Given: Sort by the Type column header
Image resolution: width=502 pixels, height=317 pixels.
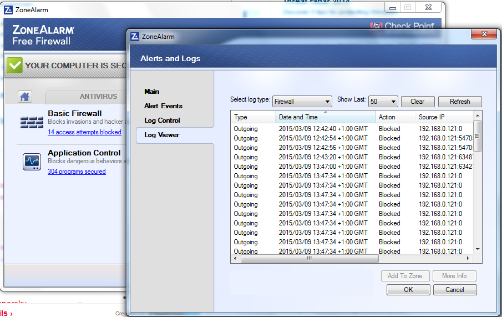Looking at the screenshot, I should (253, 117).
